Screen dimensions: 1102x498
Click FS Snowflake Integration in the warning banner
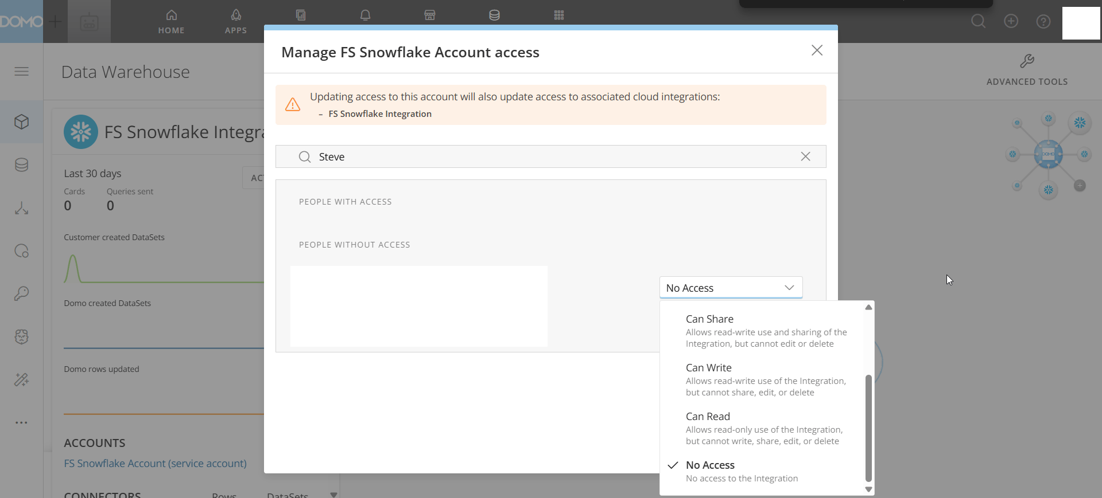pos(380,113)
